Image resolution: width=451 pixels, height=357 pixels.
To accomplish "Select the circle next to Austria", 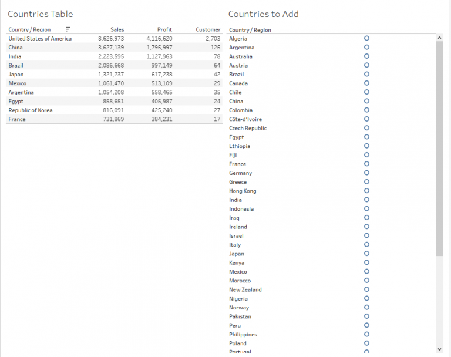I will [366, 65].
